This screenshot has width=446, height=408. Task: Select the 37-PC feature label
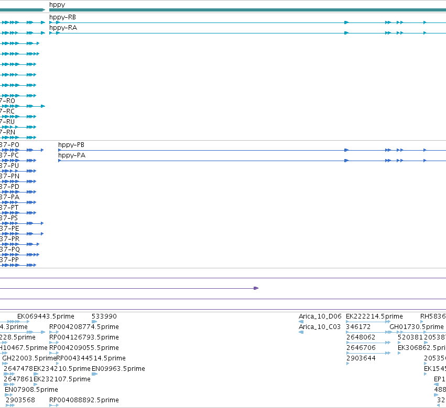click(9, 155)
